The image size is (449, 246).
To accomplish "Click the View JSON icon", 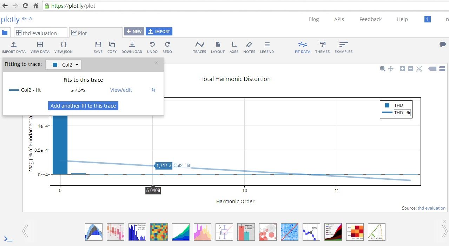I will point(63,47).
